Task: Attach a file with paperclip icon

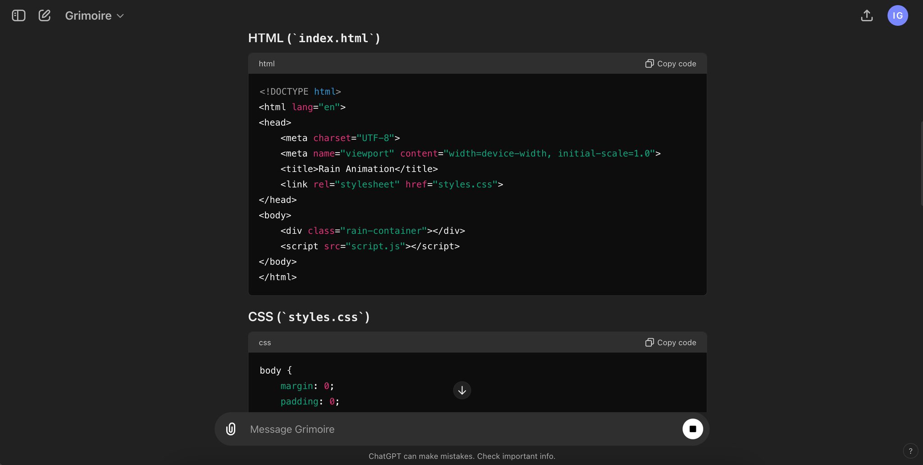Action: [231, 429]
